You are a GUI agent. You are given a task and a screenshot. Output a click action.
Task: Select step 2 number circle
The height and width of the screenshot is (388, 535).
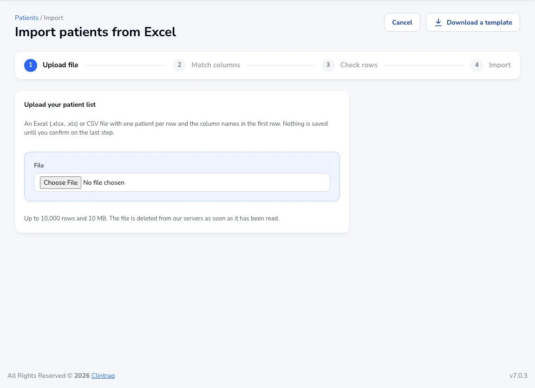[179, 65]
